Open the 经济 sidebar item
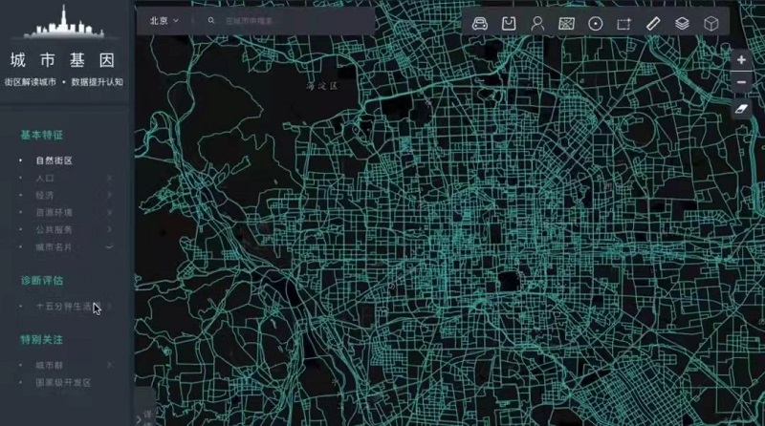The width and height of the screenshot is (765, 426). 45,195
